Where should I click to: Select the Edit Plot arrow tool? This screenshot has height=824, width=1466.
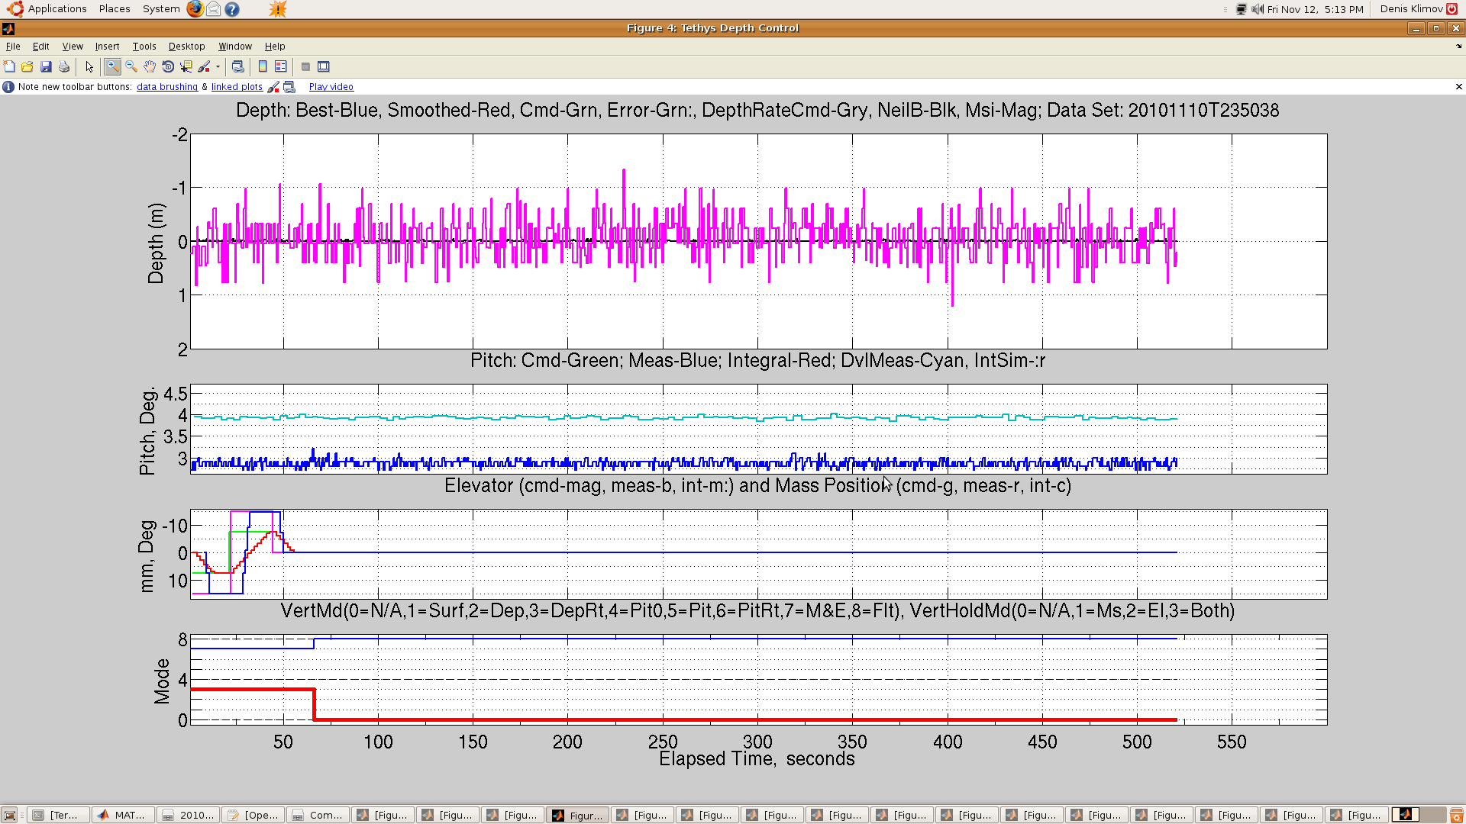89,66
